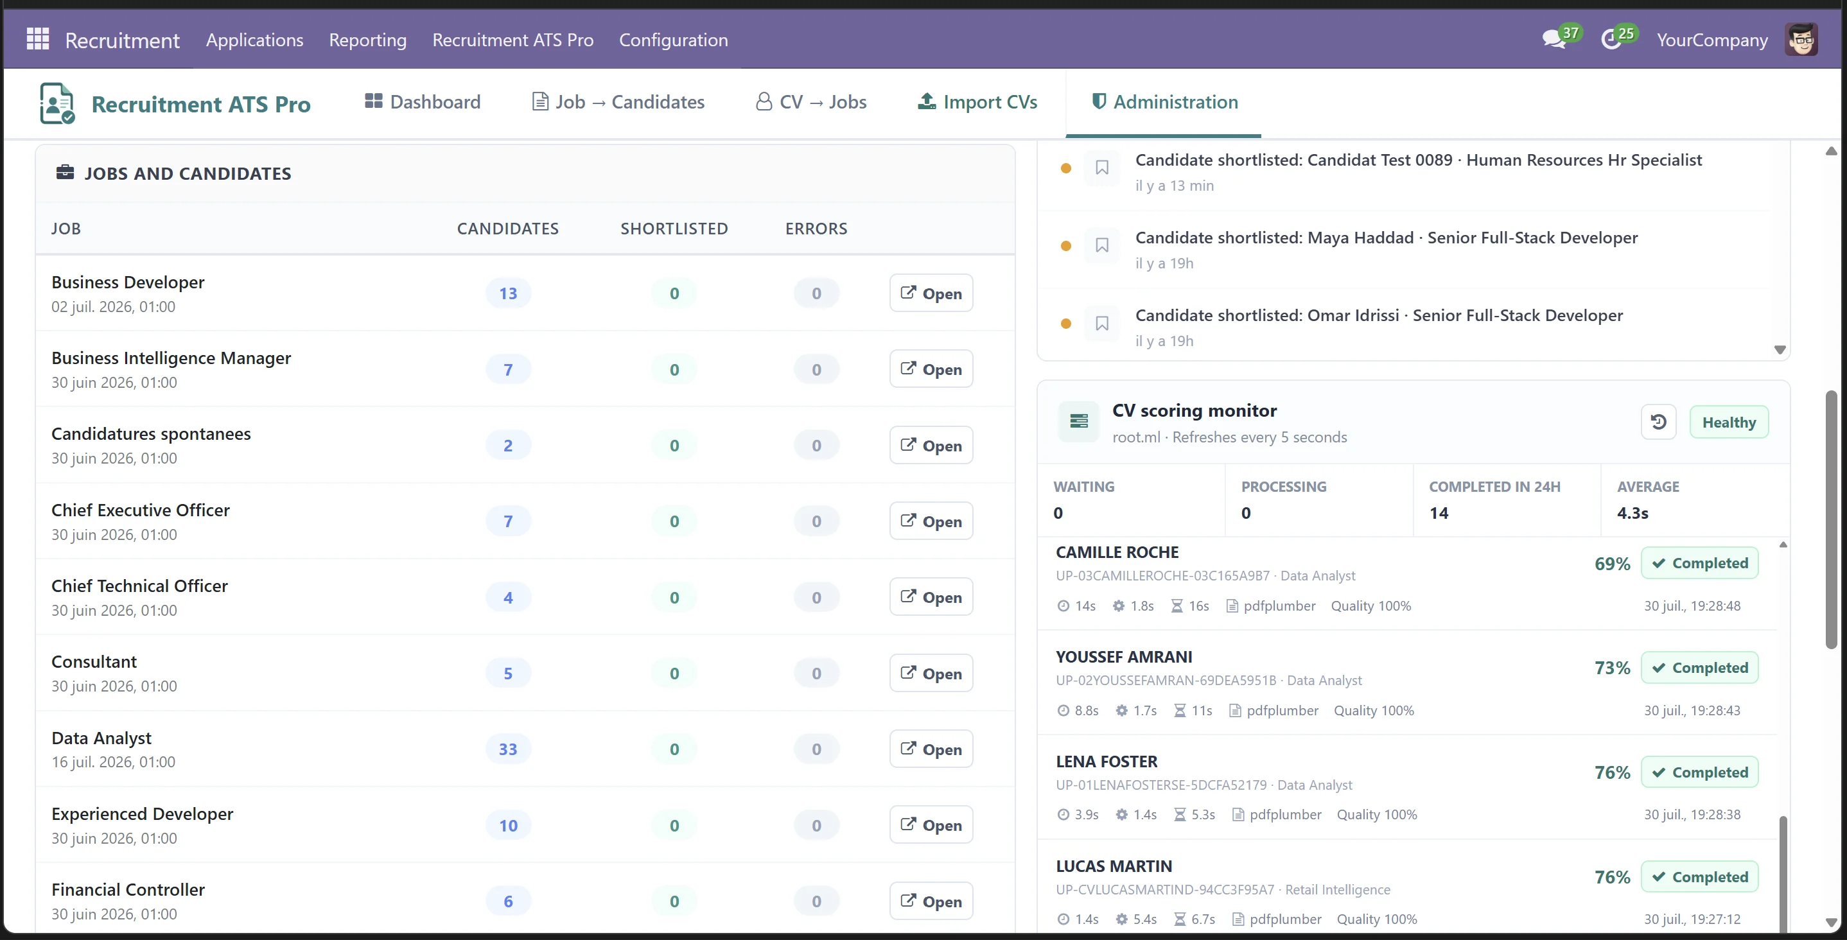The image size is (1847, 940).
Task: Select the LUCAS MARTIN scoring entry name
Action: (1114, 866)
